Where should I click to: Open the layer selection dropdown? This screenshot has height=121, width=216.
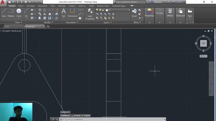coord(112,10)
